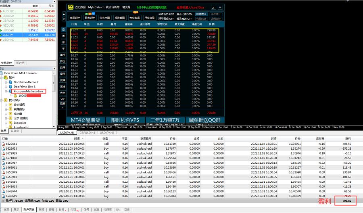Select the USDHKD row in Market Watch

click(x=27, y=40)
